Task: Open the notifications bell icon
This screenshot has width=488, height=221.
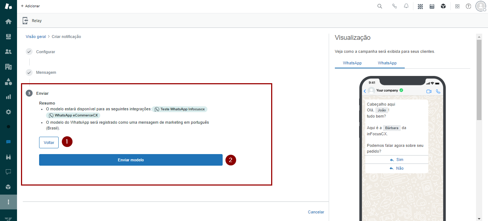Action: [x=406, y=6]
